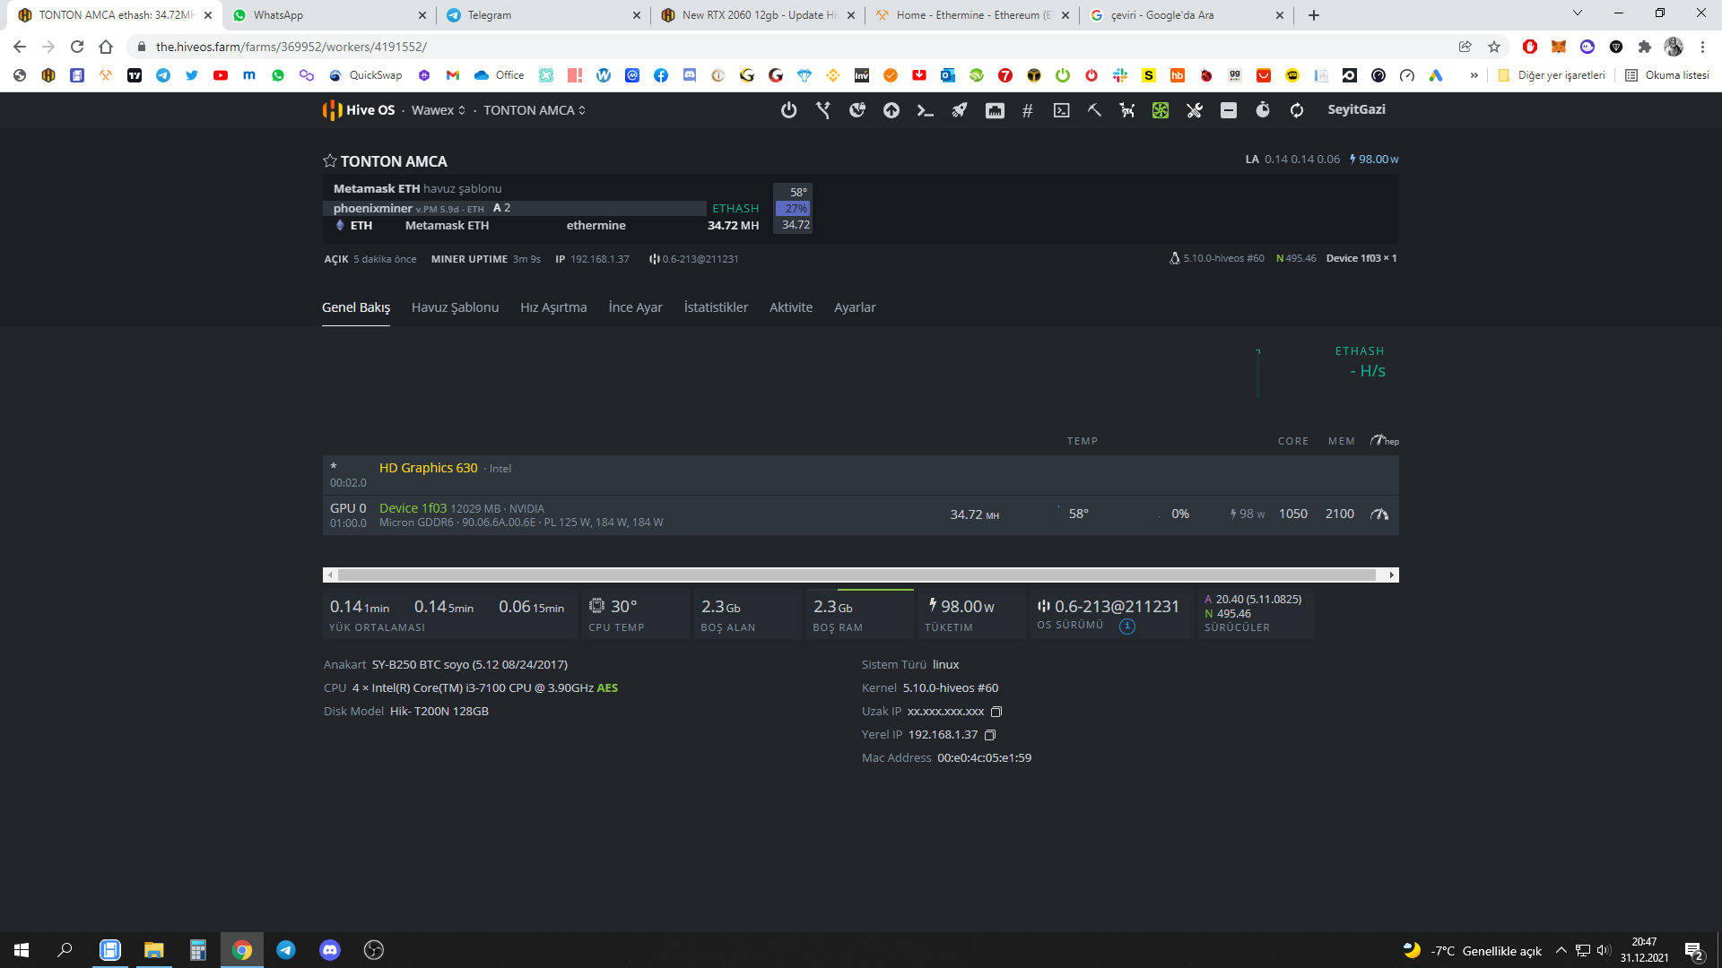This screenshot has height=968, width=1722.
Task: Expand the TONTON AMCA worker dropdown
Action: [x=535, y=110]
